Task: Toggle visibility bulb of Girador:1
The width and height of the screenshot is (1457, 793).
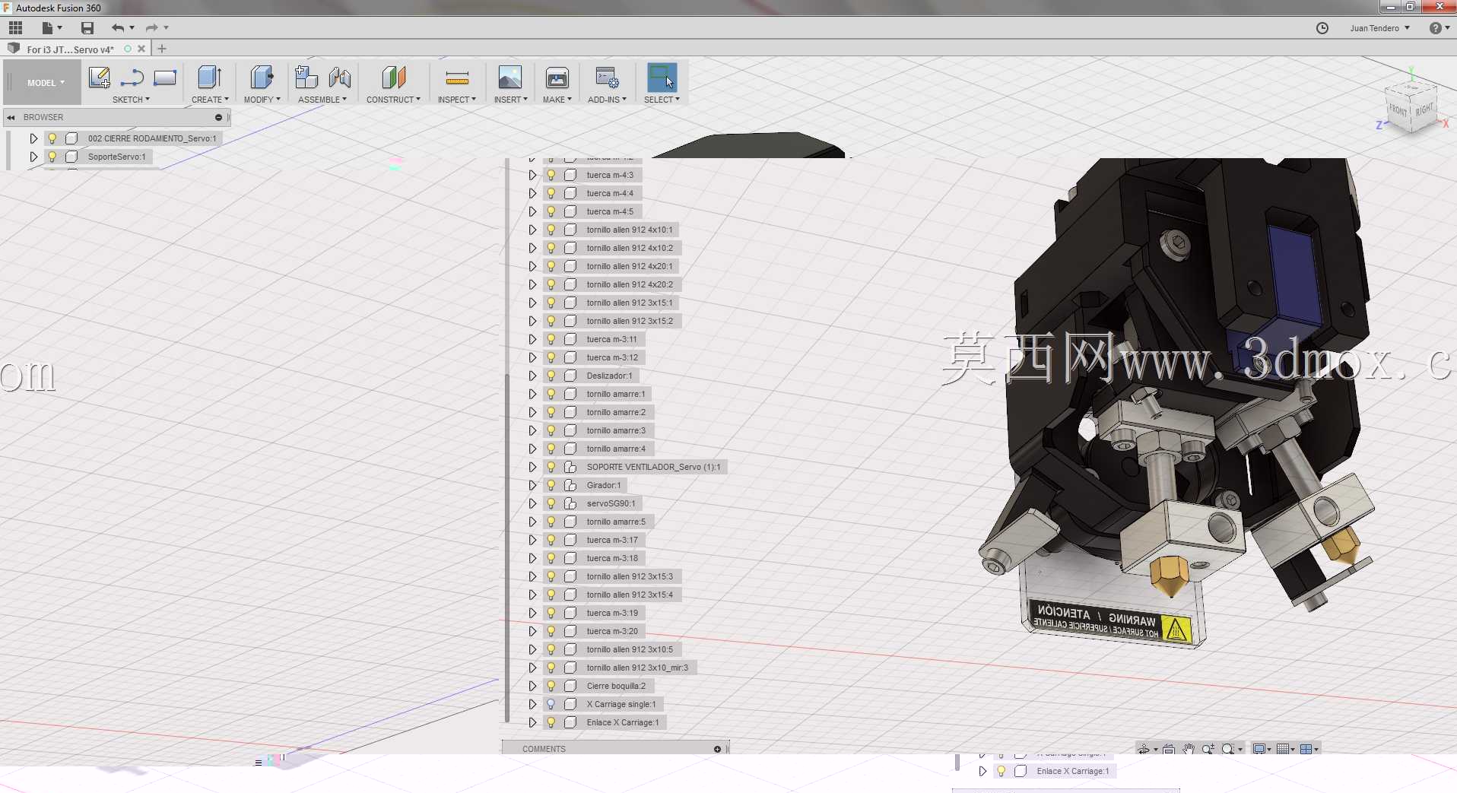Action: pos(551,485)
